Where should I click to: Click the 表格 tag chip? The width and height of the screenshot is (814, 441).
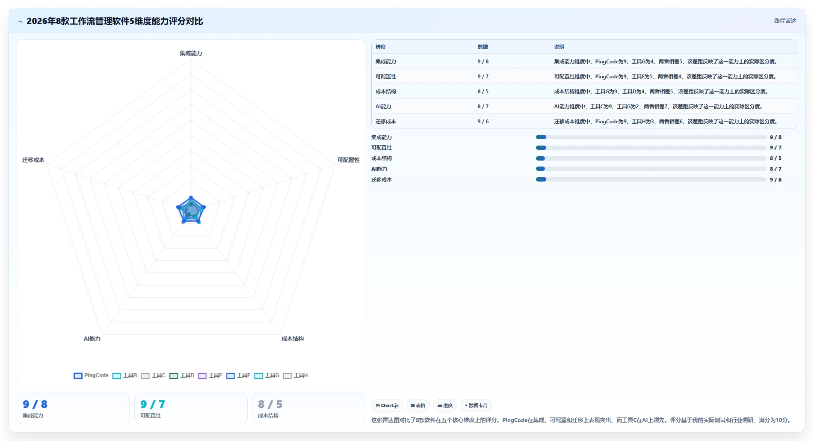[418, 405]
